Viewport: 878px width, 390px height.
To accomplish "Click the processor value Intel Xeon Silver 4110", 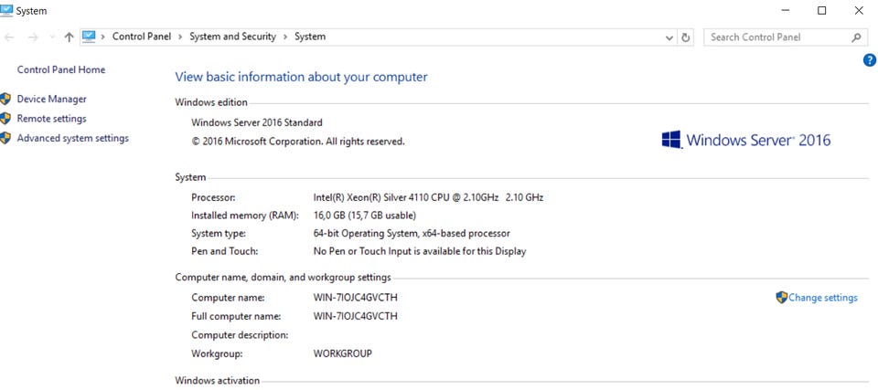I will pos(428,197).
